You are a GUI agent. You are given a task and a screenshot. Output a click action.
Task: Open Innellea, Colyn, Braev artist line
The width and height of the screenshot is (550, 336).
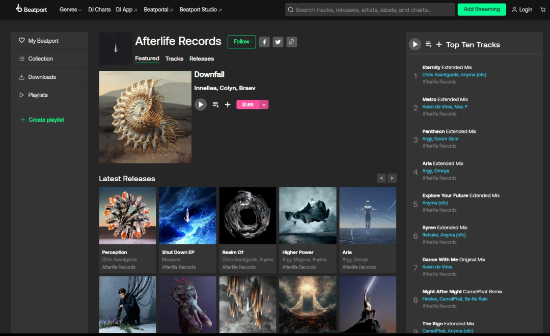pyautogui.click(x=225, y=88)
